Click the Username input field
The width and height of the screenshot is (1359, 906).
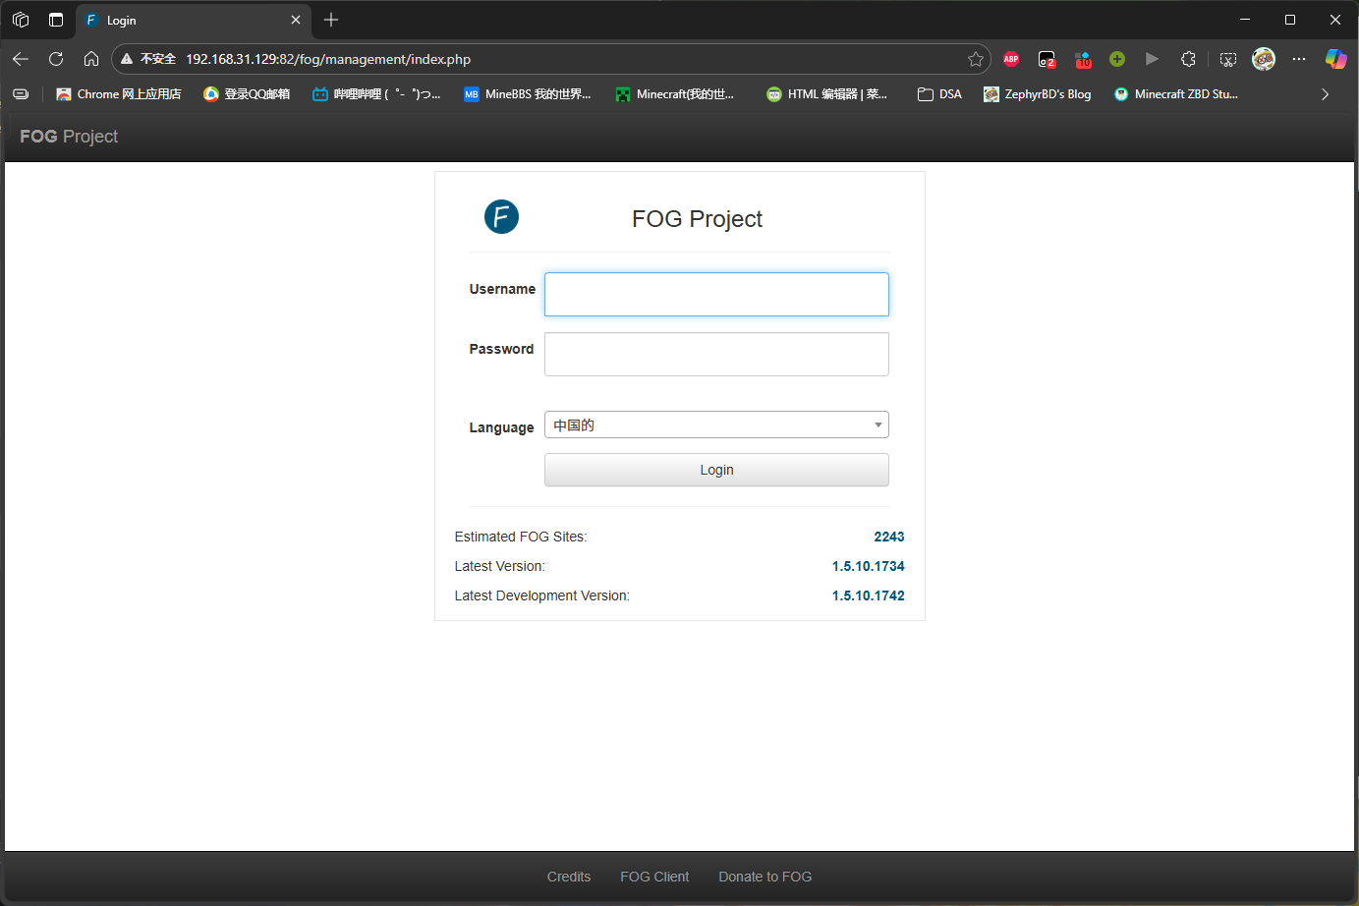pos(716,295)
